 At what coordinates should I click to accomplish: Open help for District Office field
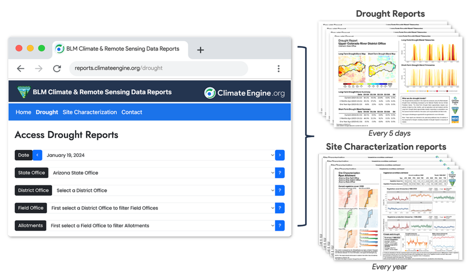(x=280, y=190)
